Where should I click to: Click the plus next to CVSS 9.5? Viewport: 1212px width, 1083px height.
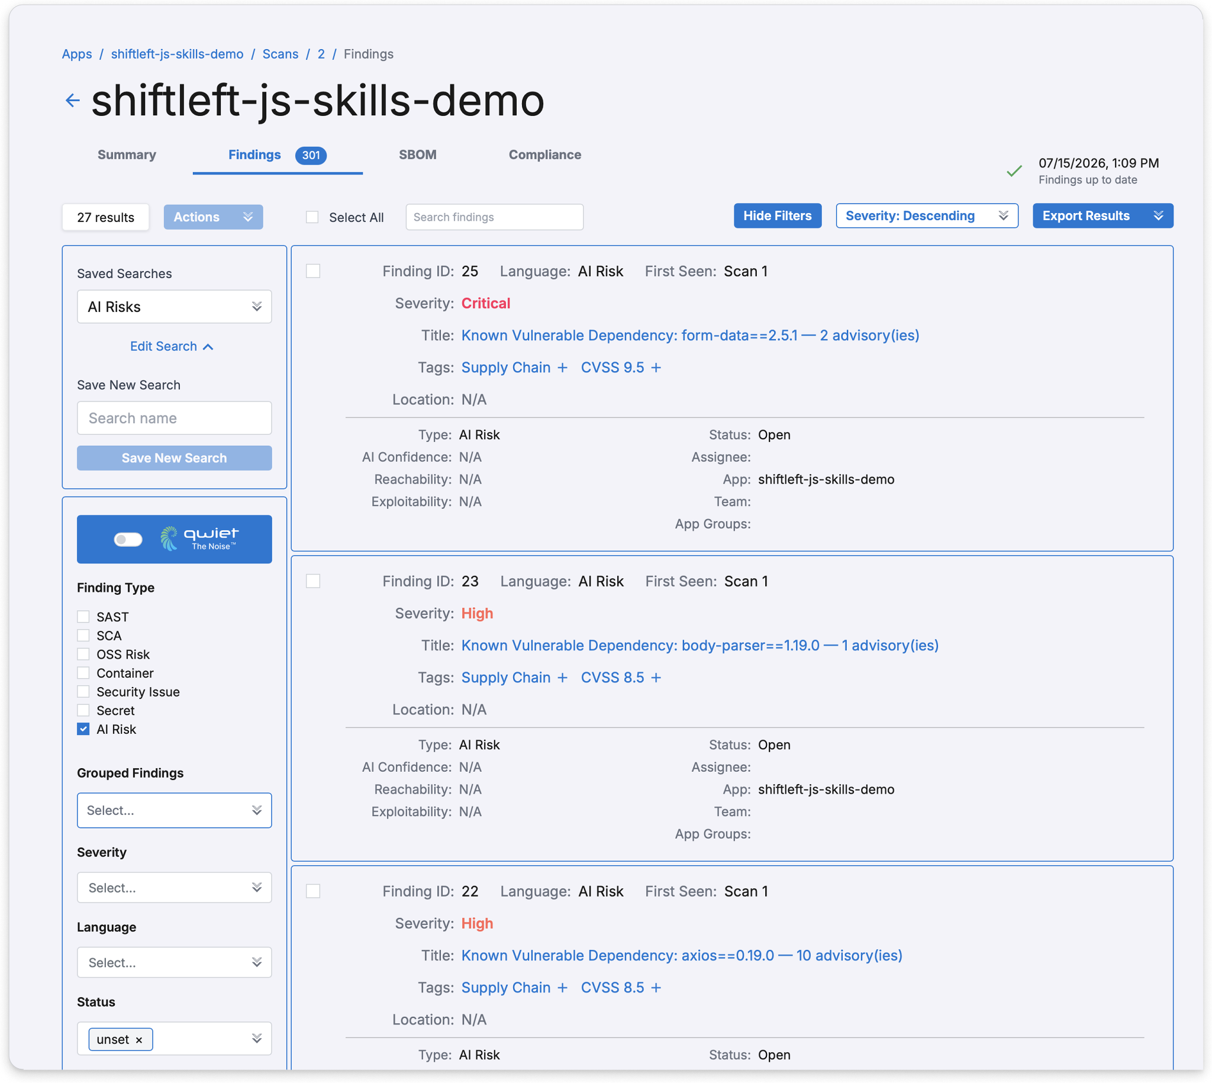tap(656, 368)
